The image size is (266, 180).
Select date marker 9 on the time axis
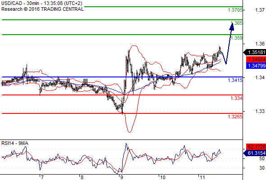point(121,177)
